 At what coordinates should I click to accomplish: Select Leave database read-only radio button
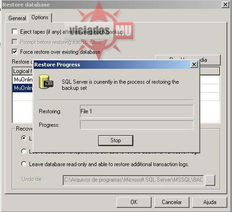[24, 164]
